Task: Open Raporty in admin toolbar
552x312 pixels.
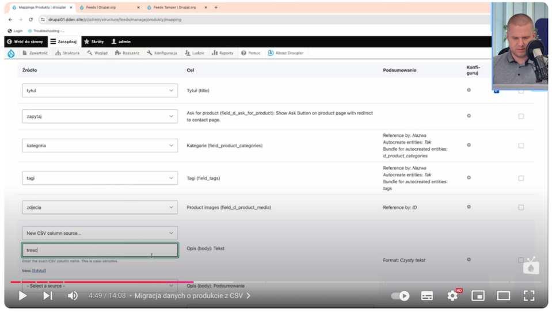Action: click(223, 53)
